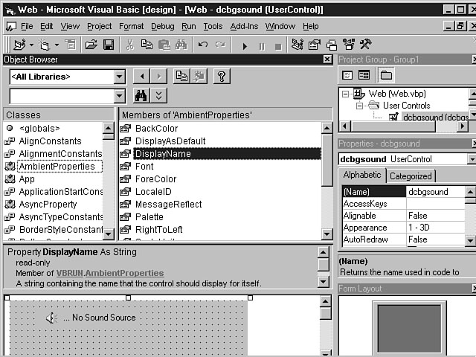Click the Open Project folder icon

[x=91, y=45]
